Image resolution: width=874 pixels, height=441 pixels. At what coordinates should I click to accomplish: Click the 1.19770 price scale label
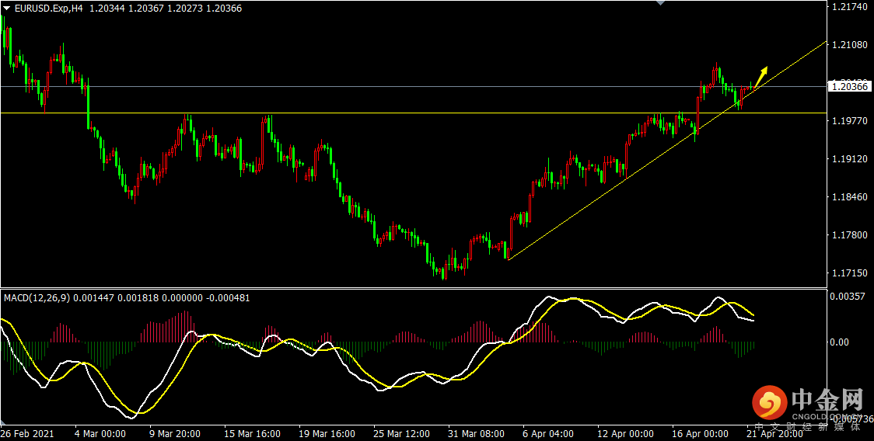coord(850,121)
